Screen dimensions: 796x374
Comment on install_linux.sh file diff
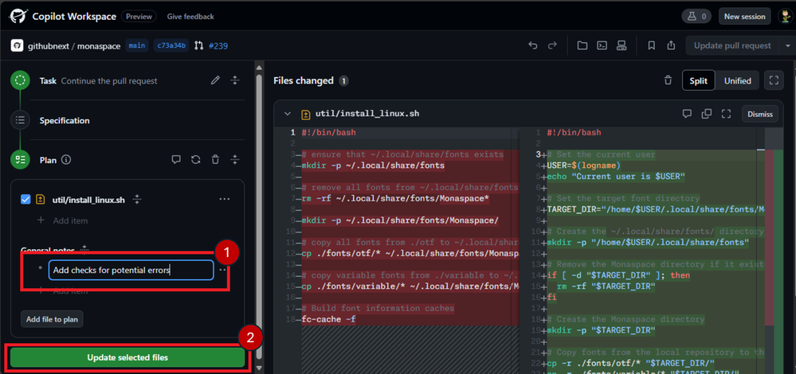(687, 114)
